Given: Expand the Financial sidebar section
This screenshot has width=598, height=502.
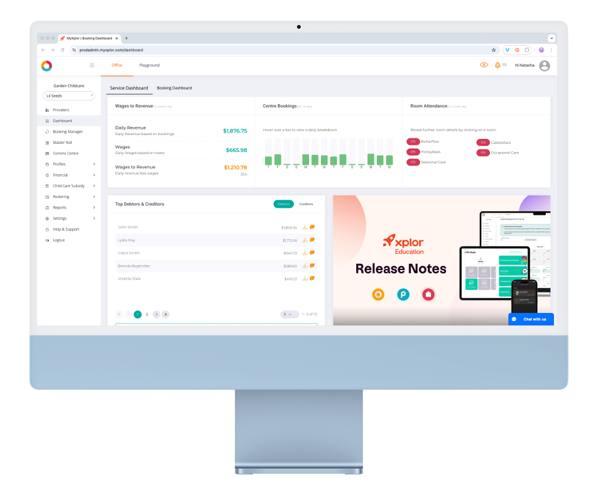Looking at the screenshot, I should click(69, 175).
